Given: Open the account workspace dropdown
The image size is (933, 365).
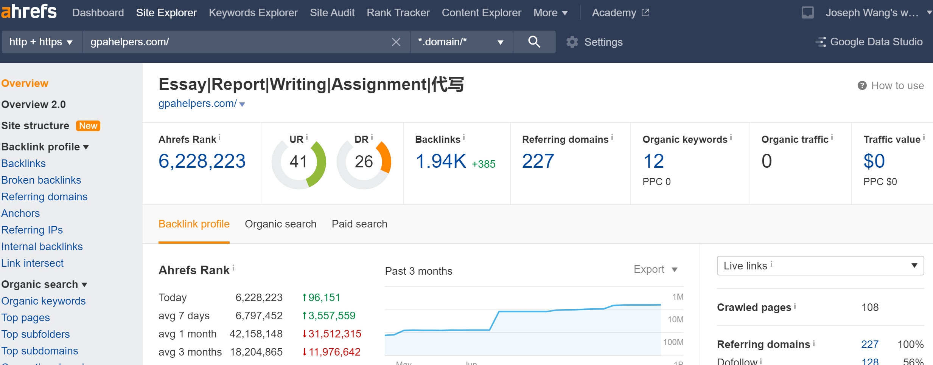Looking at the screenshot, I should pos(879,13).
